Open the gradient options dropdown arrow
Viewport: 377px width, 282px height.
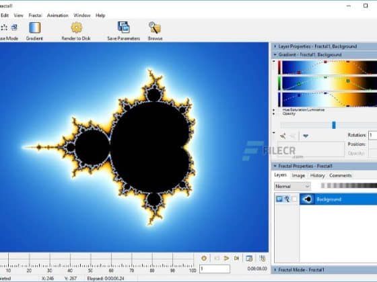tap(306, 136)
